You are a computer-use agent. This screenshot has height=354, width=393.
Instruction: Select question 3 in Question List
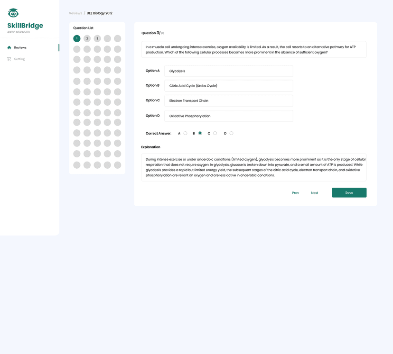tap(97, 38)
